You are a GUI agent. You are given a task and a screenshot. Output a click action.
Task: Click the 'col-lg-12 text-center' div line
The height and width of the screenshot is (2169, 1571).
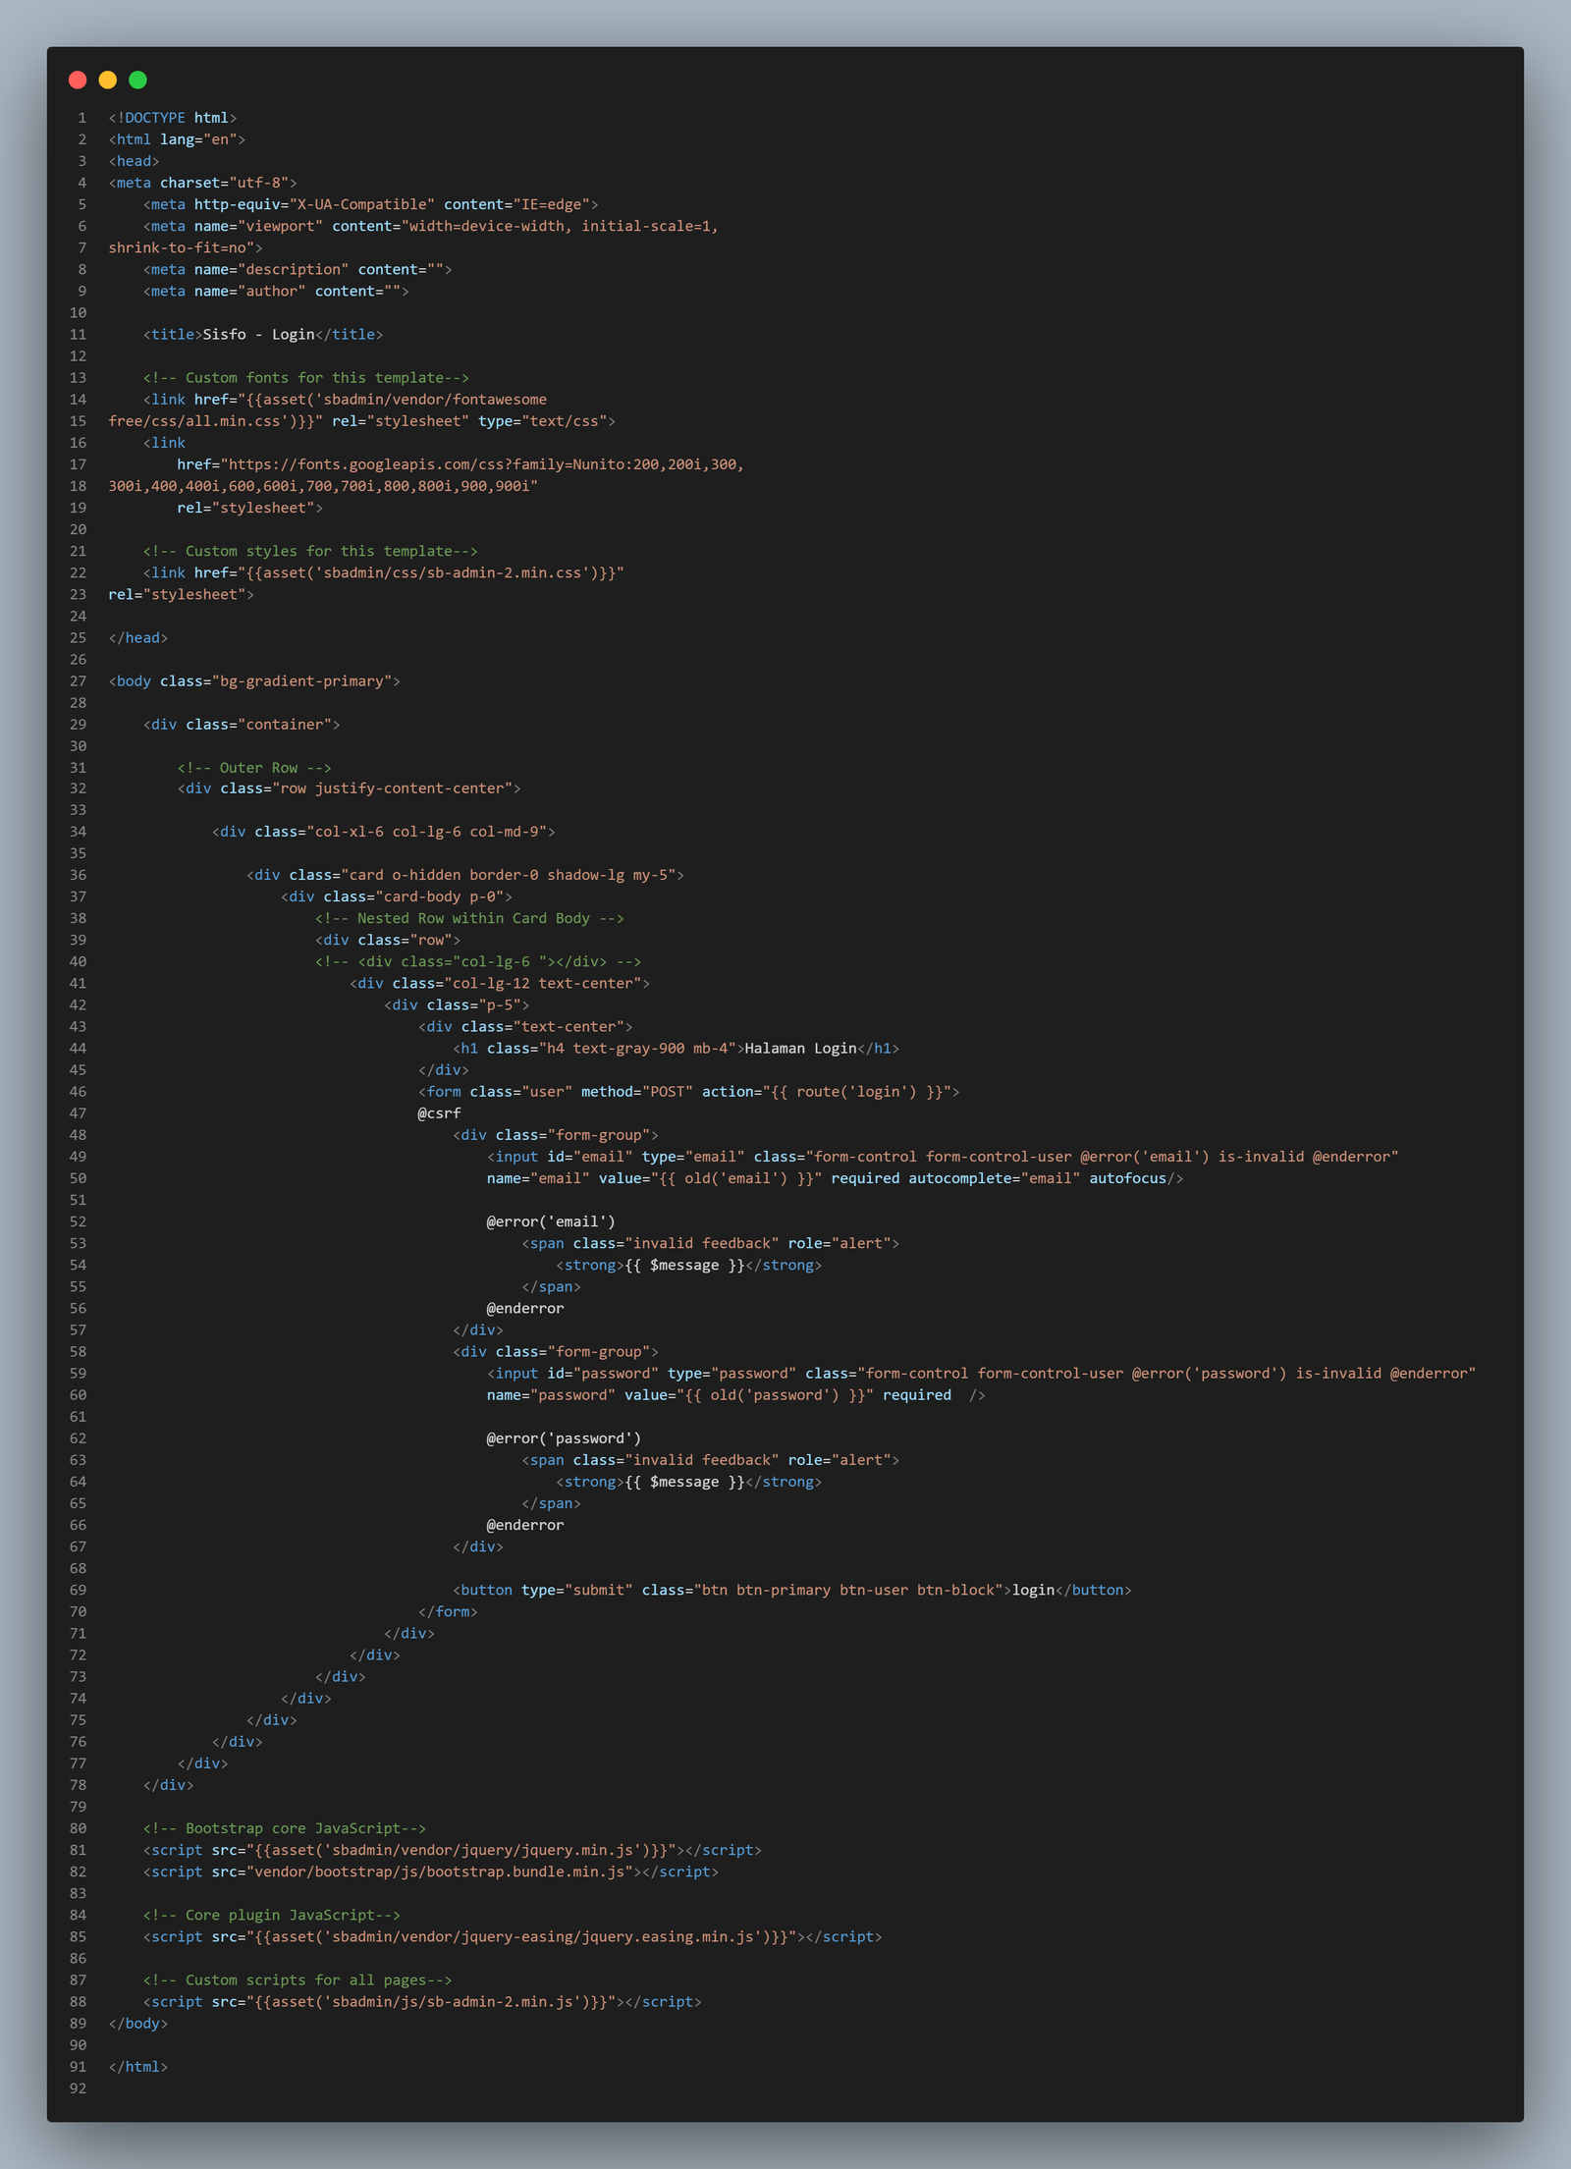pyautogui.click(x=500, y=983)
